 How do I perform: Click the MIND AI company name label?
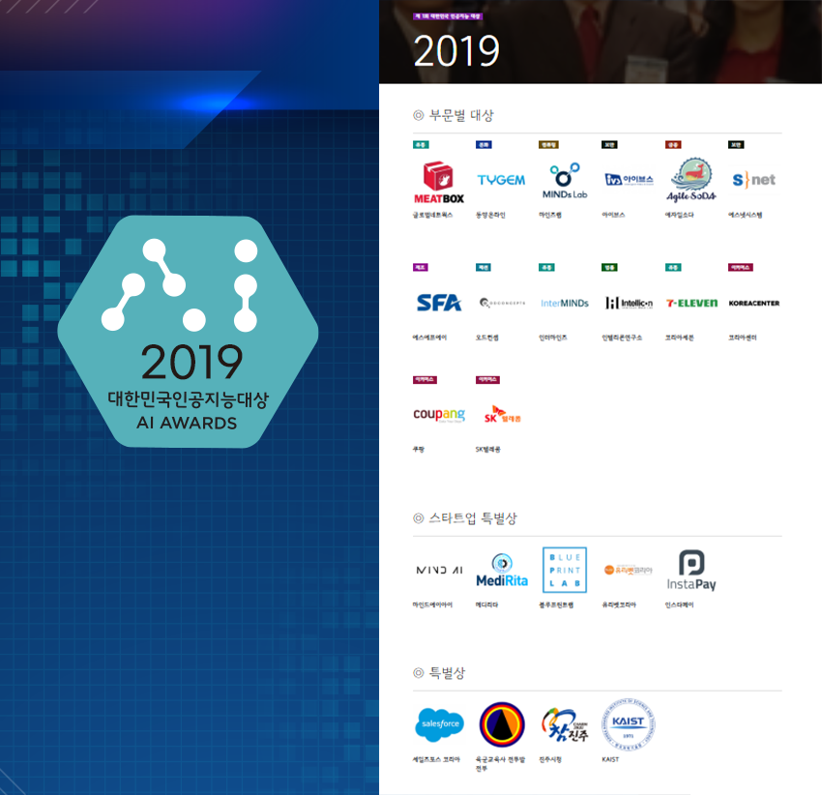pos(431,604)
